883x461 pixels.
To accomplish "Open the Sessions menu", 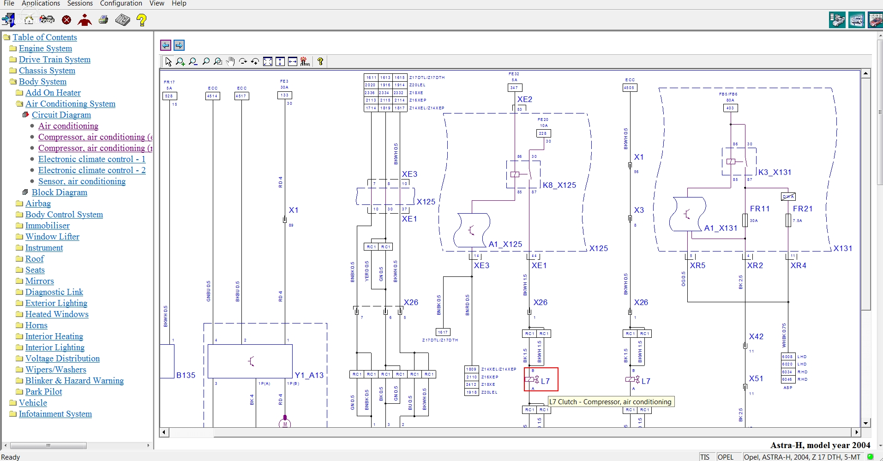I will click(x=80, y=4).
